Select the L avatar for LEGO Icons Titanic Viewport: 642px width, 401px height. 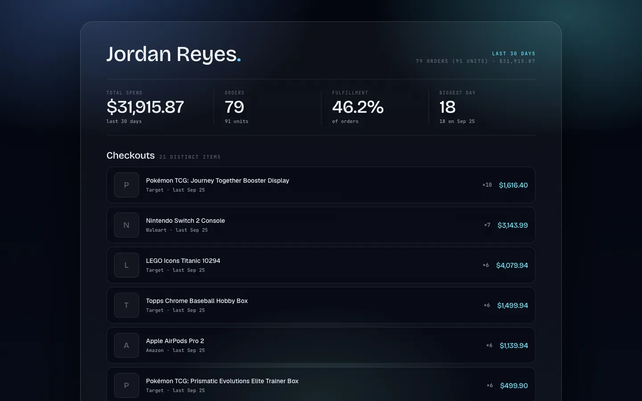click(x=127, y=265)
